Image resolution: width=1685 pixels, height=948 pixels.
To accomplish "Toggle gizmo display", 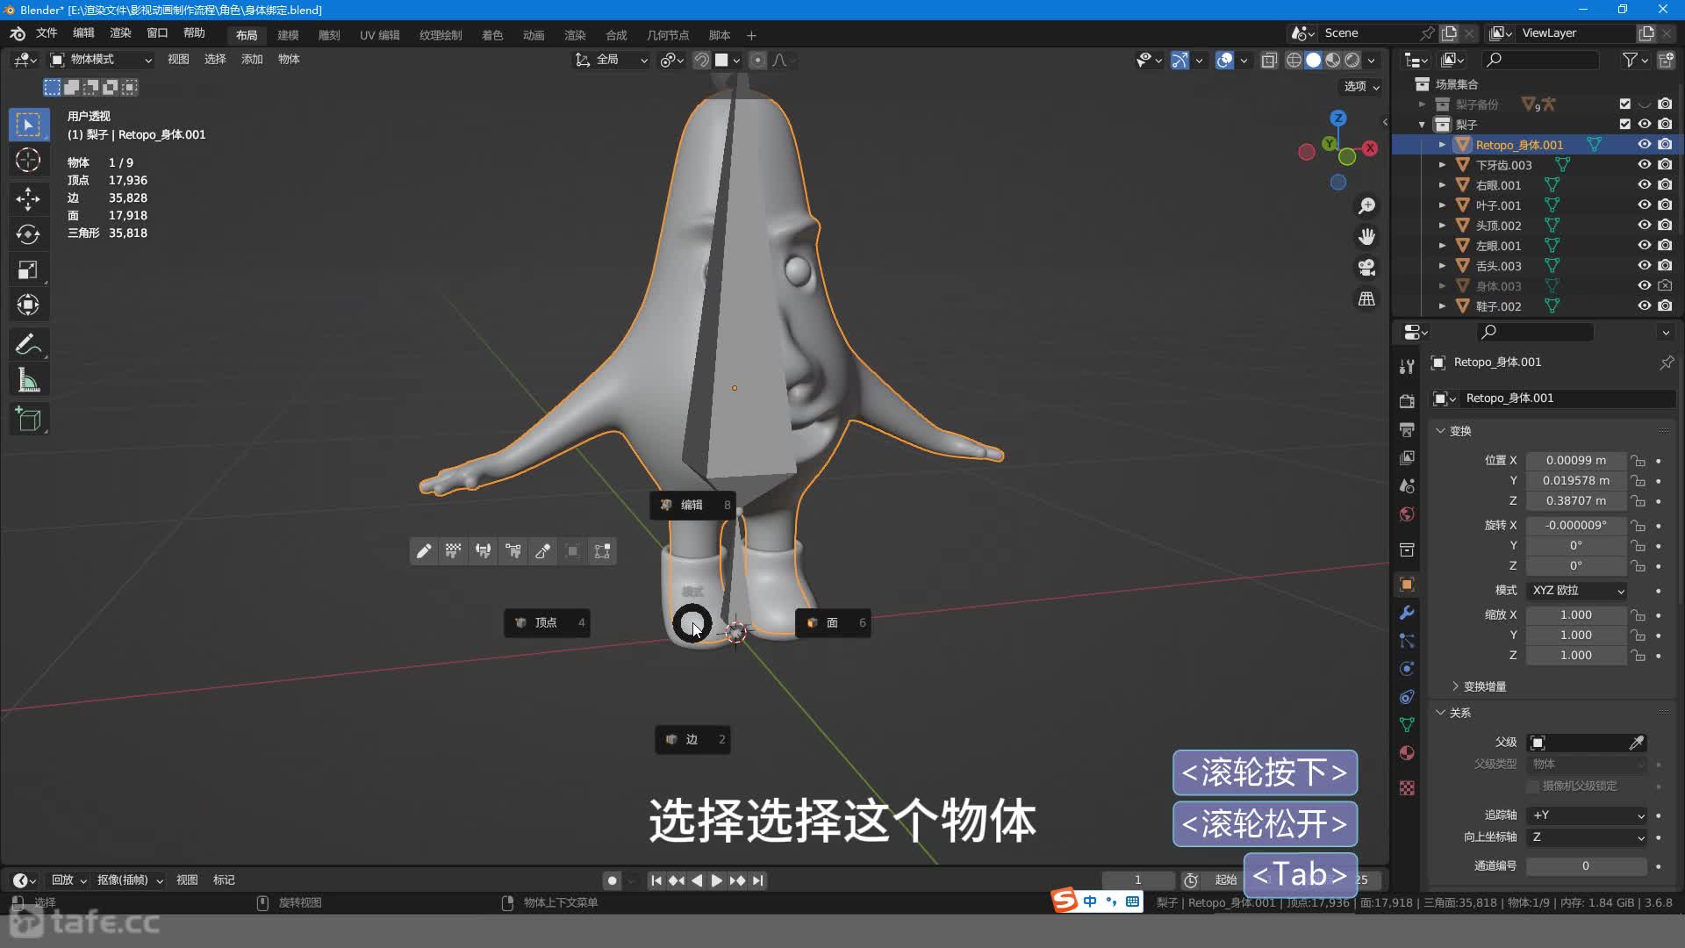I will coord(1179,60).
